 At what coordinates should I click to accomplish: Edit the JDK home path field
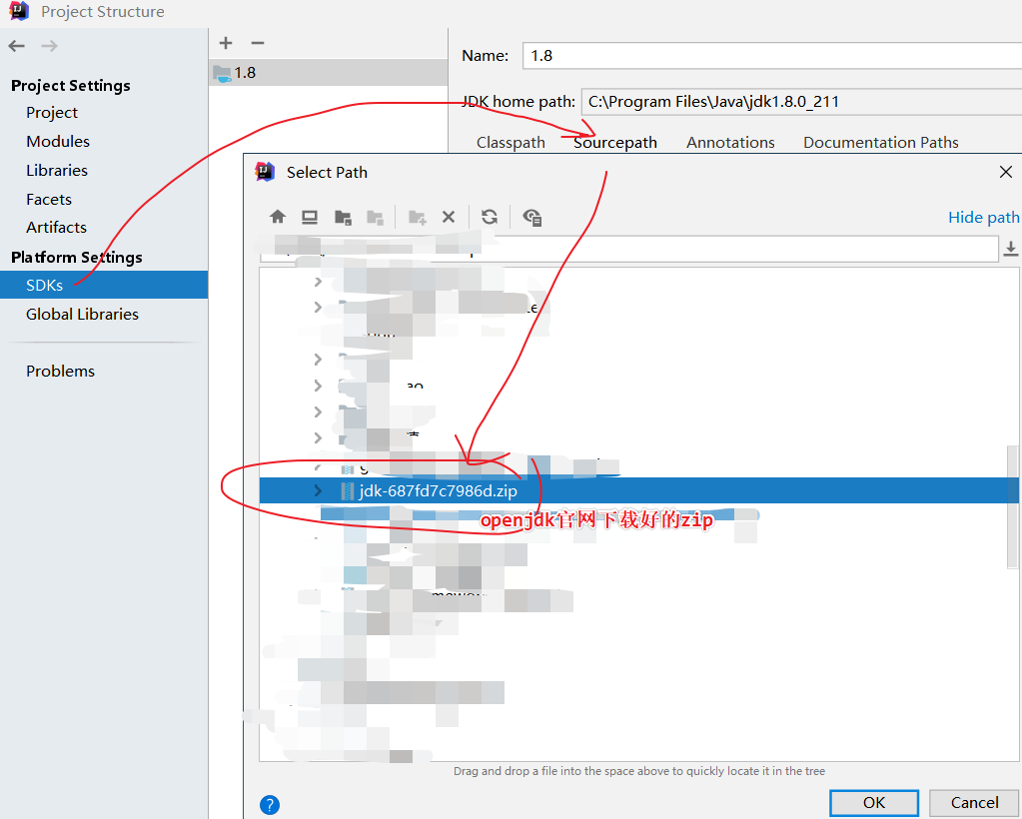pyautogui.click(x=801, y=102)
